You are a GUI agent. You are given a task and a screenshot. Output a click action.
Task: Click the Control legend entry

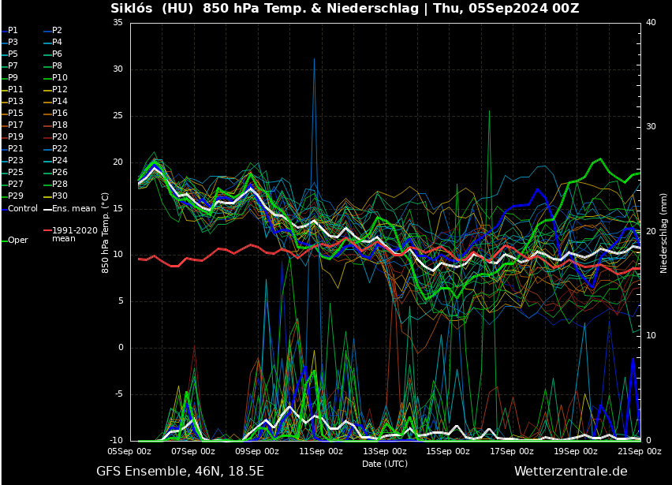click(22, 209)
